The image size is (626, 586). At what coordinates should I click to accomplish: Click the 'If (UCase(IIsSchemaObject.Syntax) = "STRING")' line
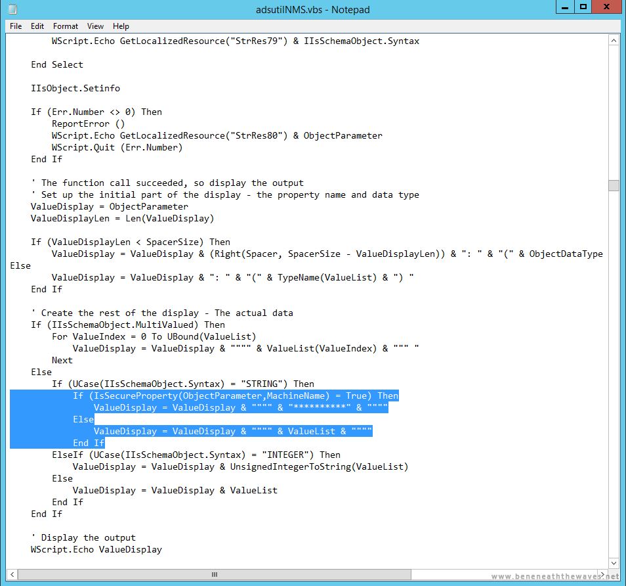pos(183,384)
